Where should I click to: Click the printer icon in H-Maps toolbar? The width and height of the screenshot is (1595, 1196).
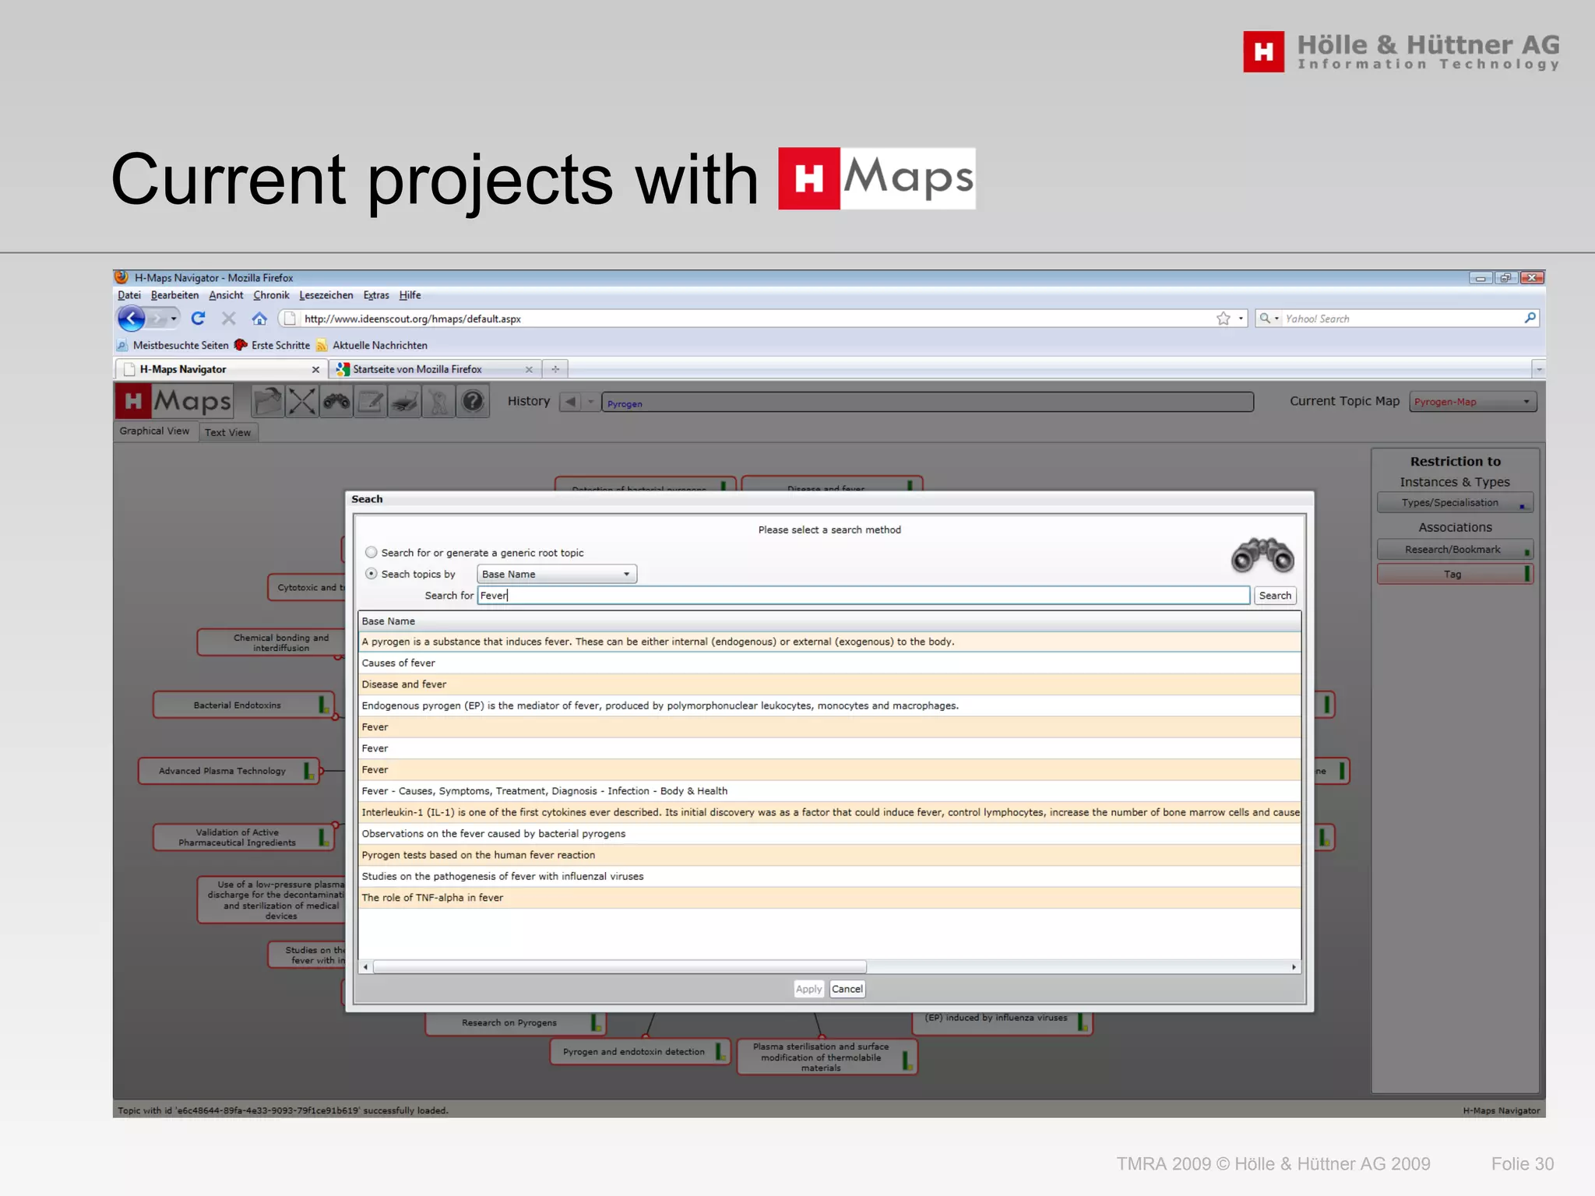405,402
